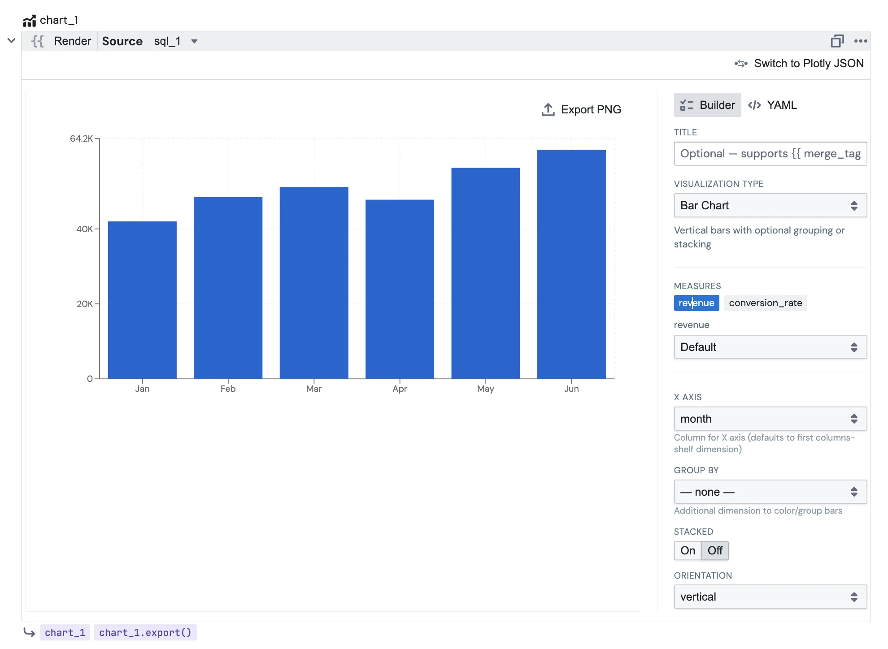Click the Export PNG upload icon
The width and height of the screenshot is (888, 649).
click(x=548, y=110)
